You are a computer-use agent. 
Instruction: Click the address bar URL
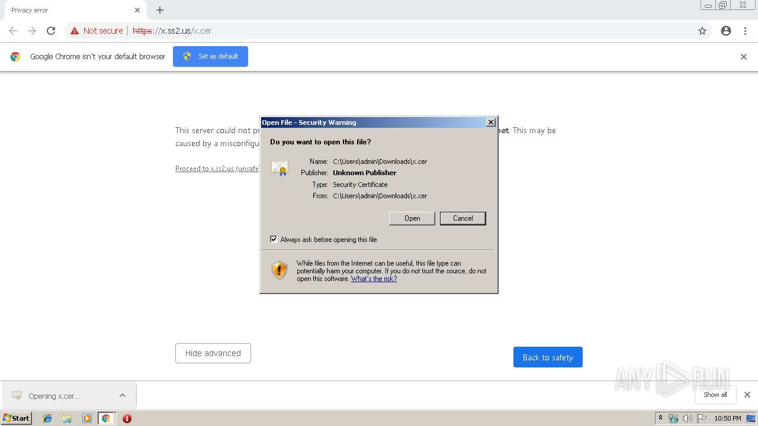(x=172, y=31)
